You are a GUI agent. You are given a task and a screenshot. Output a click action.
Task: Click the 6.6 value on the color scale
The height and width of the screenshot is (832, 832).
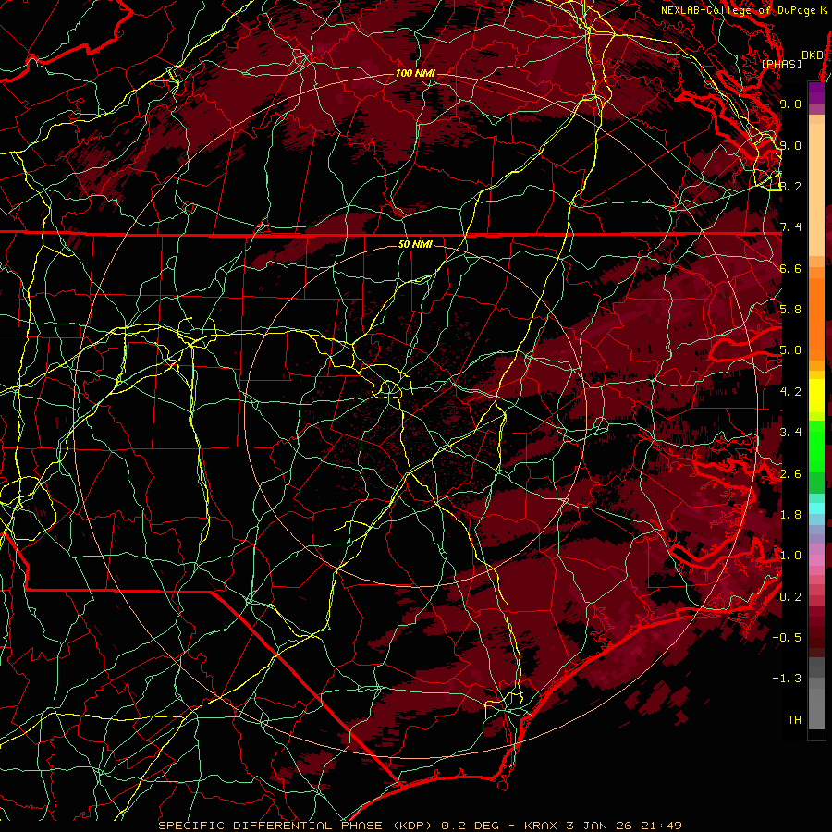pos(790,268)
